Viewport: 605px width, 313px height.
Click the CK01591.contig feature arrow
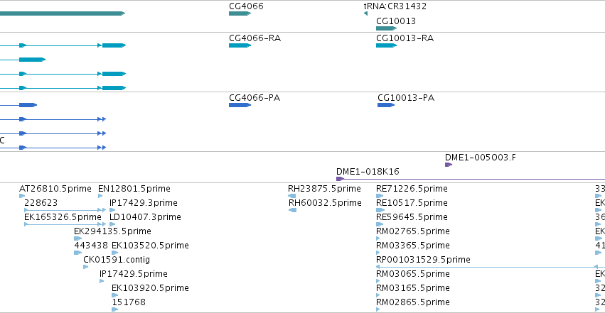(85, 267)
